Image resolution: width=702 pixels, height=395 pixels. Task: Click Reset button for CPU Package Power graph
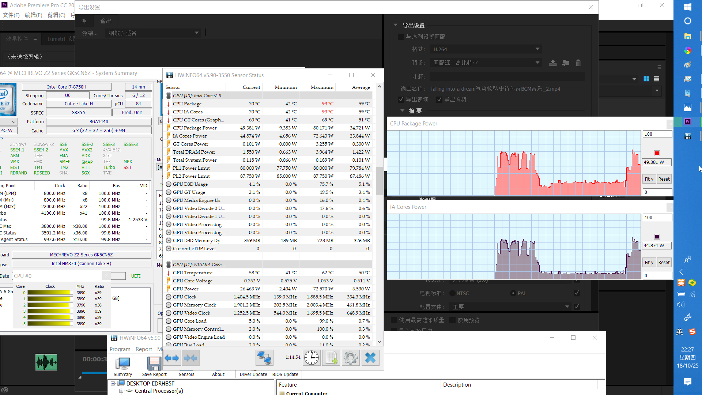[664, 179]
